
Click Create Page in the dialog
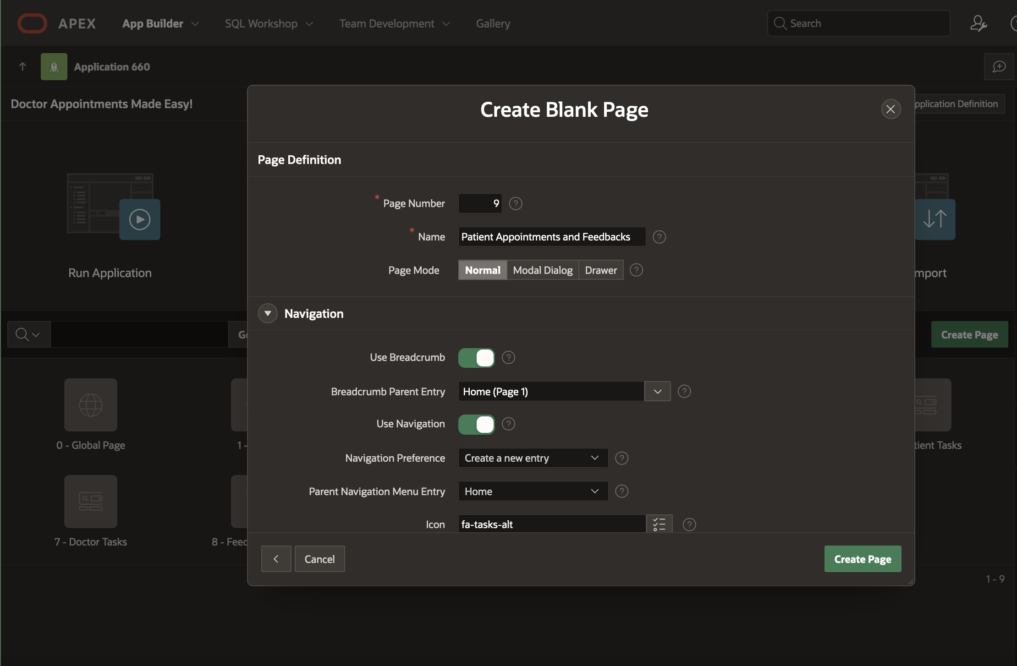tap(862, 559)
